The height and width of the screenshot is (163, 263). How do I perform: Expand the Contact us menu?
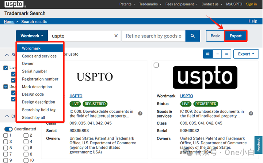point(212,4)
